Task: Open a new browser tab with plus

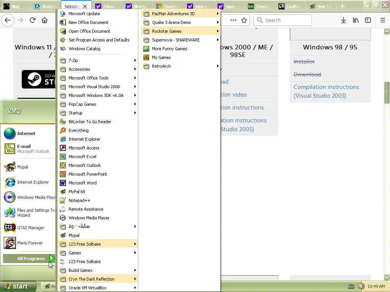Action: coord(342,6)
